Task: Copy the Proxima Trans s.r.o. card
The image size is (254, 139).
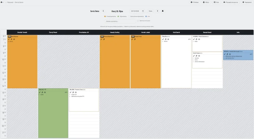Action: pyautogui.click(x=73, y=92)
